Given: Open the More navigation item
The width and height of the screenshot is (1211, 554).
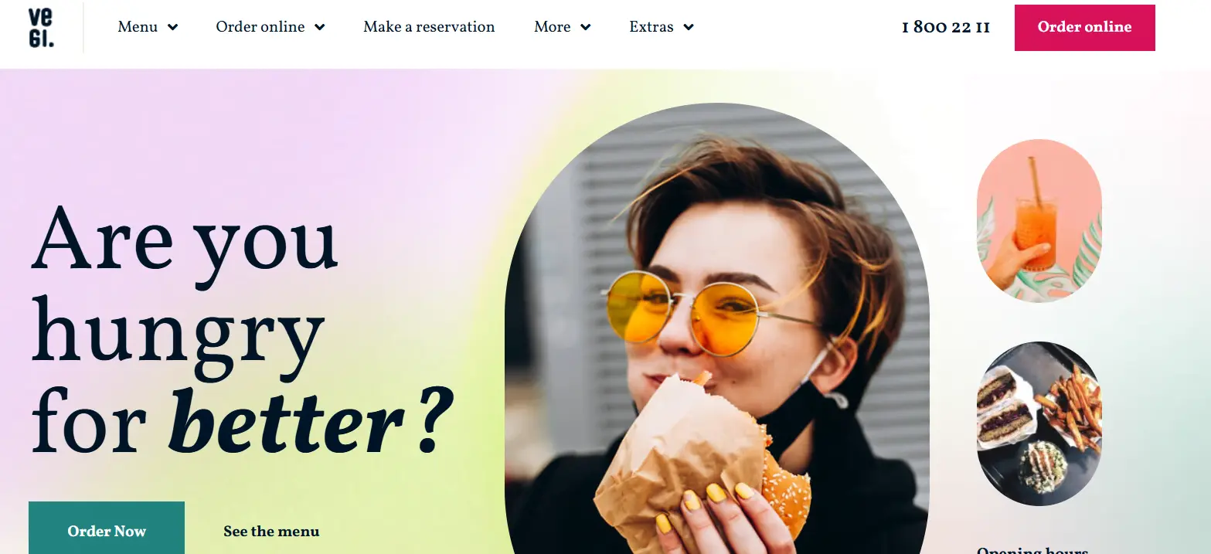Looking at the screenshot, I should coord(562,27).
